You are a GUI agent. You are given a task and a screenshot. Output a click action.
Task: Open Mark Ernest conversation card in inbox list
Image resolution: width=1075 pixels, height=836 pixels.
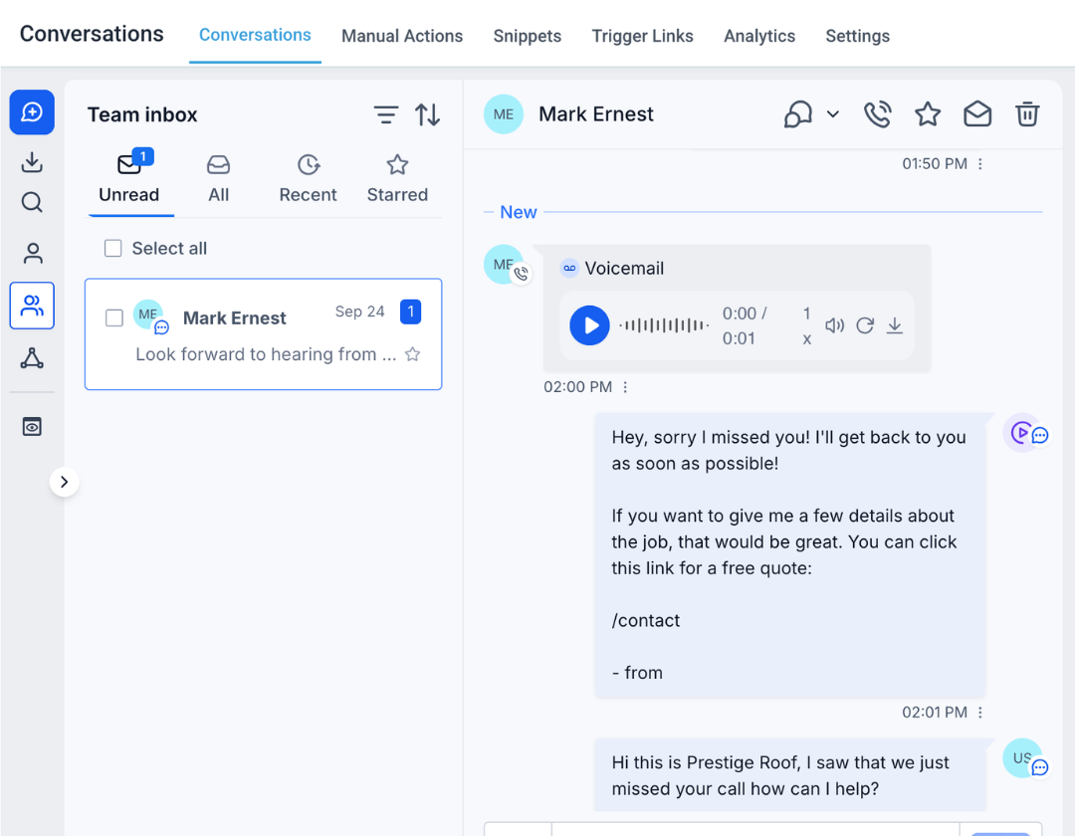263,334
